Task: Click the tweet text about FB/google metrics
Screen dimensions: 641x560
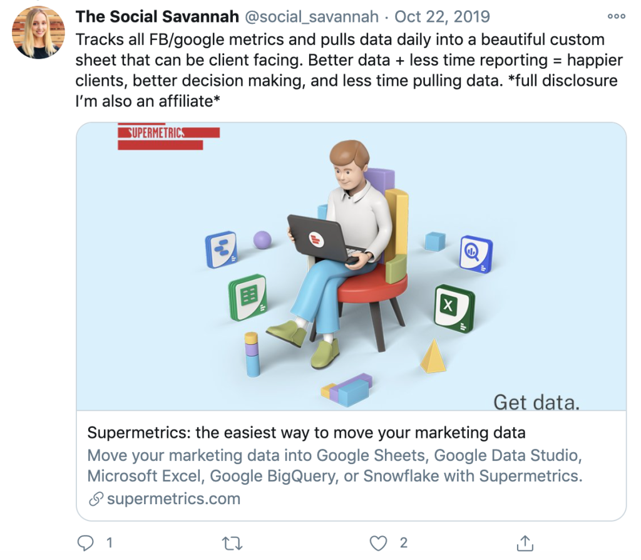Action: pyautogui.click(x=349, y=70)
